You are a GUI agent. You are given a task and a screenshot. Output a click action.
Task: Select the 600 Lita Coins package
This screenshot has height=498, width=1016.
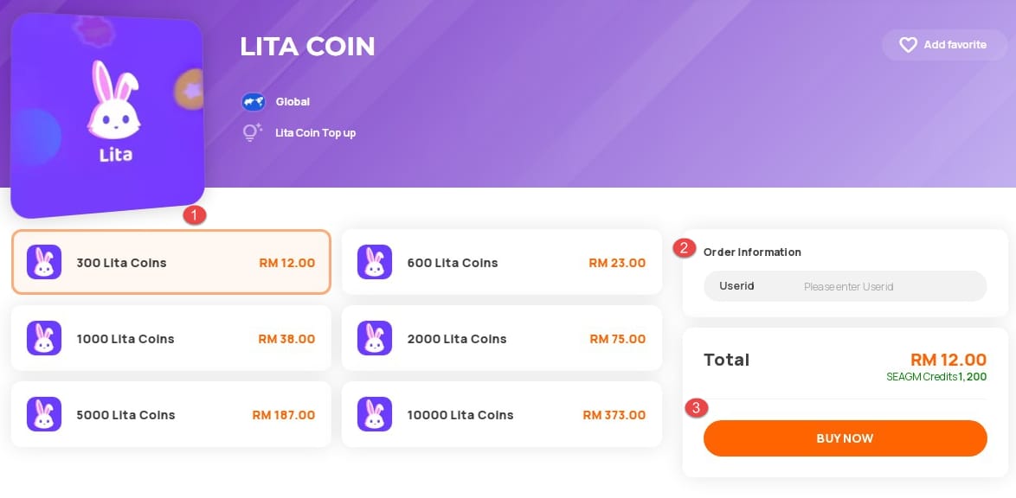[x=502, y=262]
